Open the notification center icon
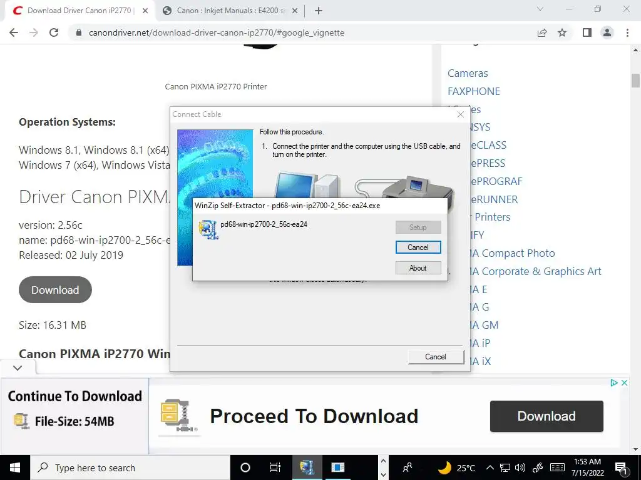Screen dimensions: 641x480 click(622, 467)
